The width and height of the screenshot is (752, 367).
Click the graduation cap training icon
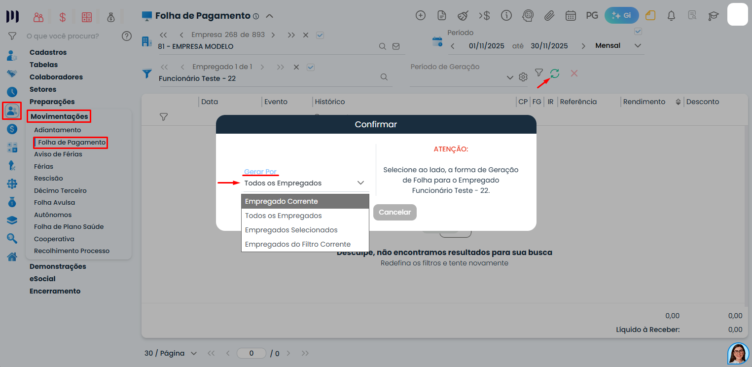click(x=714, y=15)
